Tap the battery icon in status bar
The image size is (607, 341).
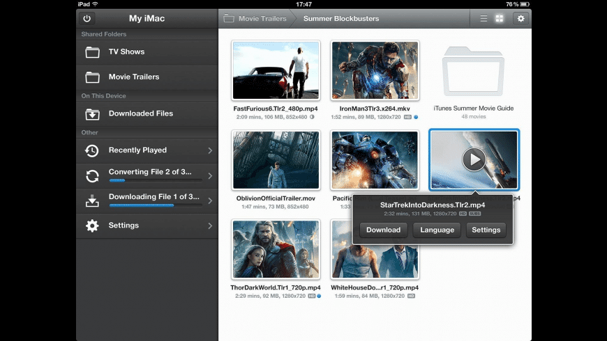(x=525, y=4)
